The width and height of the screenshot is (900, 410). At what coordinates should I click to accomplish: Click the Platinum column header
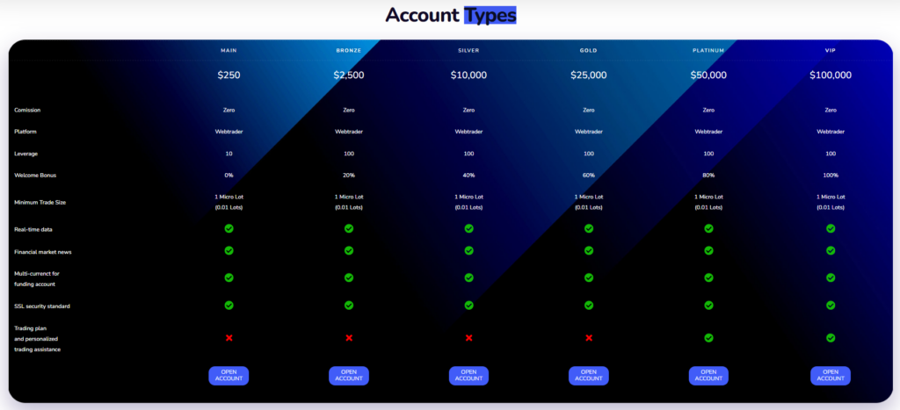point(708,51)
